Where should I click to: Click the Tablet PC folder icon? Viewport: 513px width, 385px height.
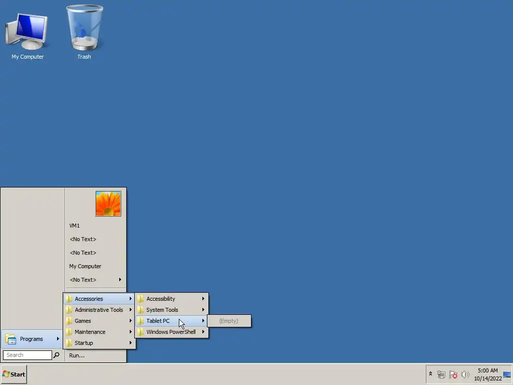click(140, 321)
